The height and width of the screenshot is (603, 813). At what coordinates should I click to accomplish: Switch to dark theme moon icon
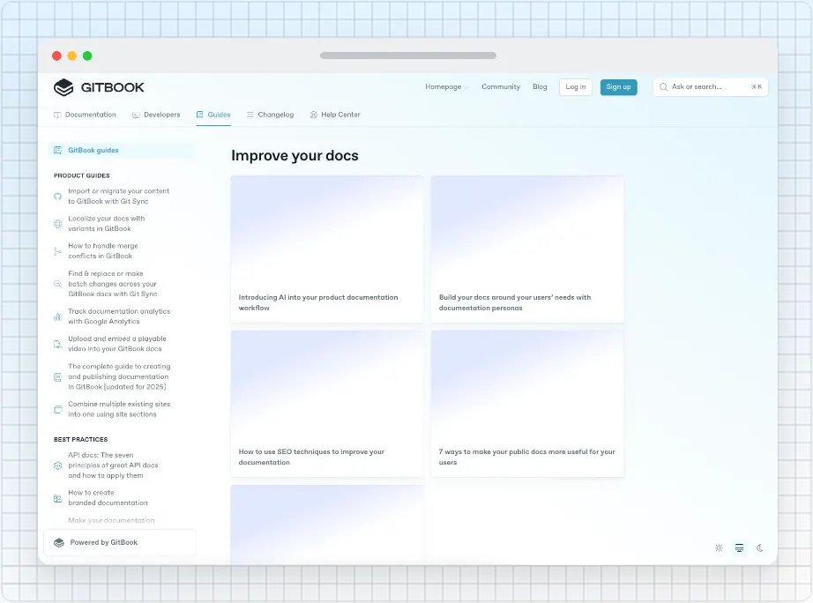[760, 548]
